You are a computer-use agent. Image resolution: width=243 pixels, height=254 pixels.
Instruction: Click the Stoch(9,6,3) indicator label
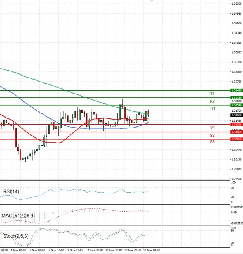pyautogui.click(x=14, y=235)
